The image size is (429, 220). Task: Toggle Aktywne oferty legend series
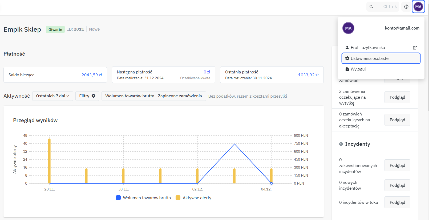tap(194, 198)
